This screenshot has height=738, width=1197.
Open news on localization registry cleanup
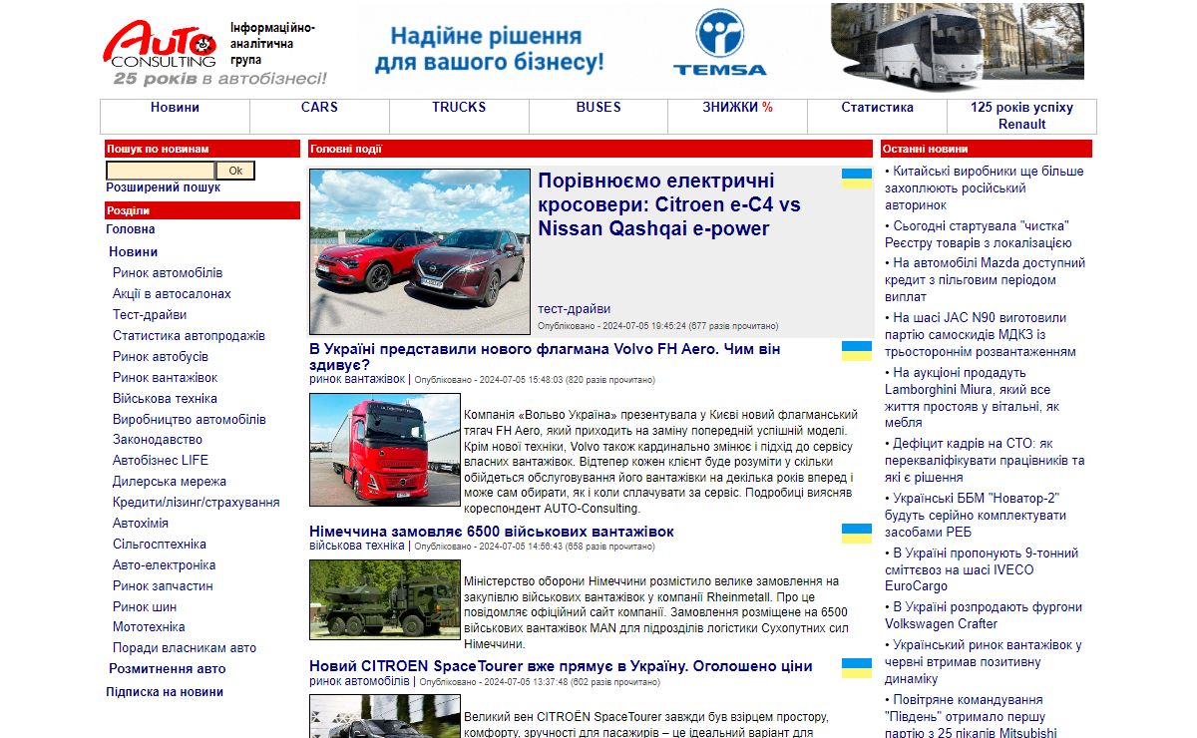point(979,234)
